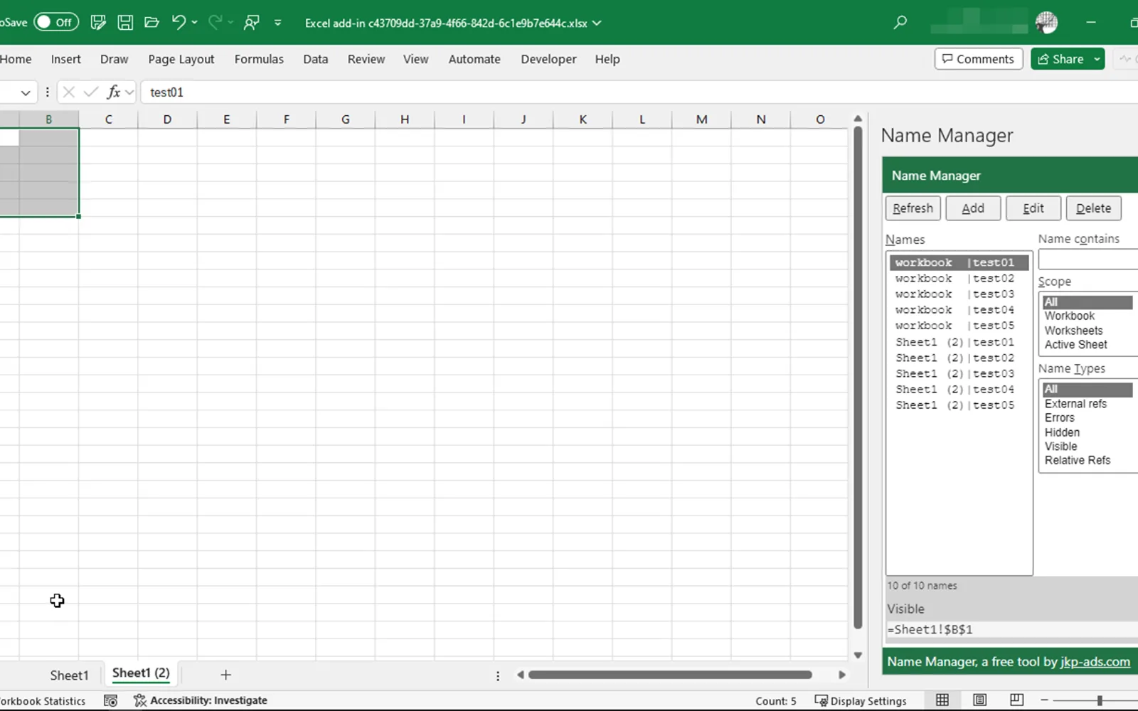Open the Undo history dropdown arrow
1138x711 pixels.
click(x=194, y=23)
